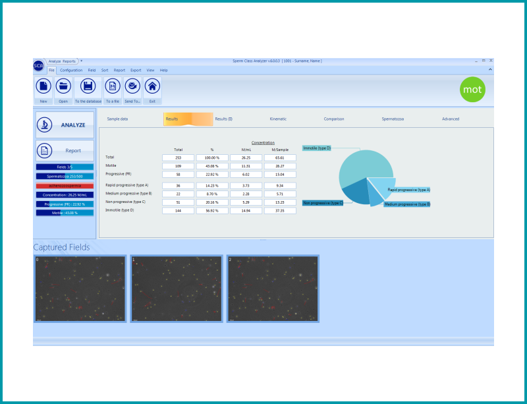
Task: Open the quick access toolbar dropdown arrow
Action: tap(81, 61)
